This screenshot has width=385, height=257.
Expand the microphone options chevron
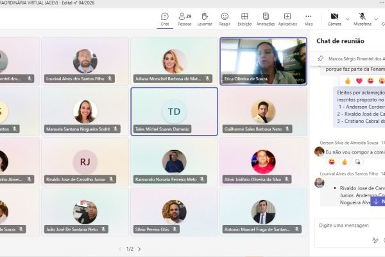(x=376, y=19)
